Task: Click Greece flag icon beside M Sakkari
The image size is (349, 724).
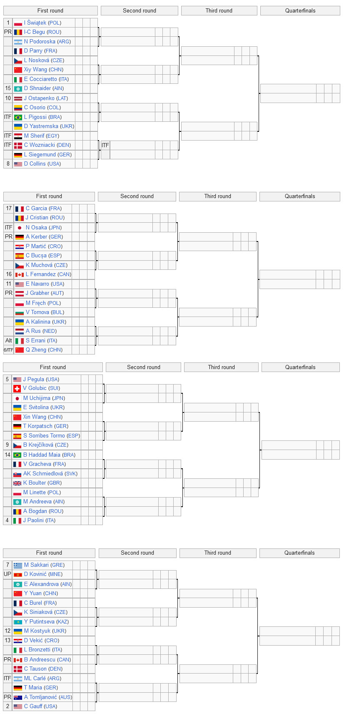Action: point(18,565)
